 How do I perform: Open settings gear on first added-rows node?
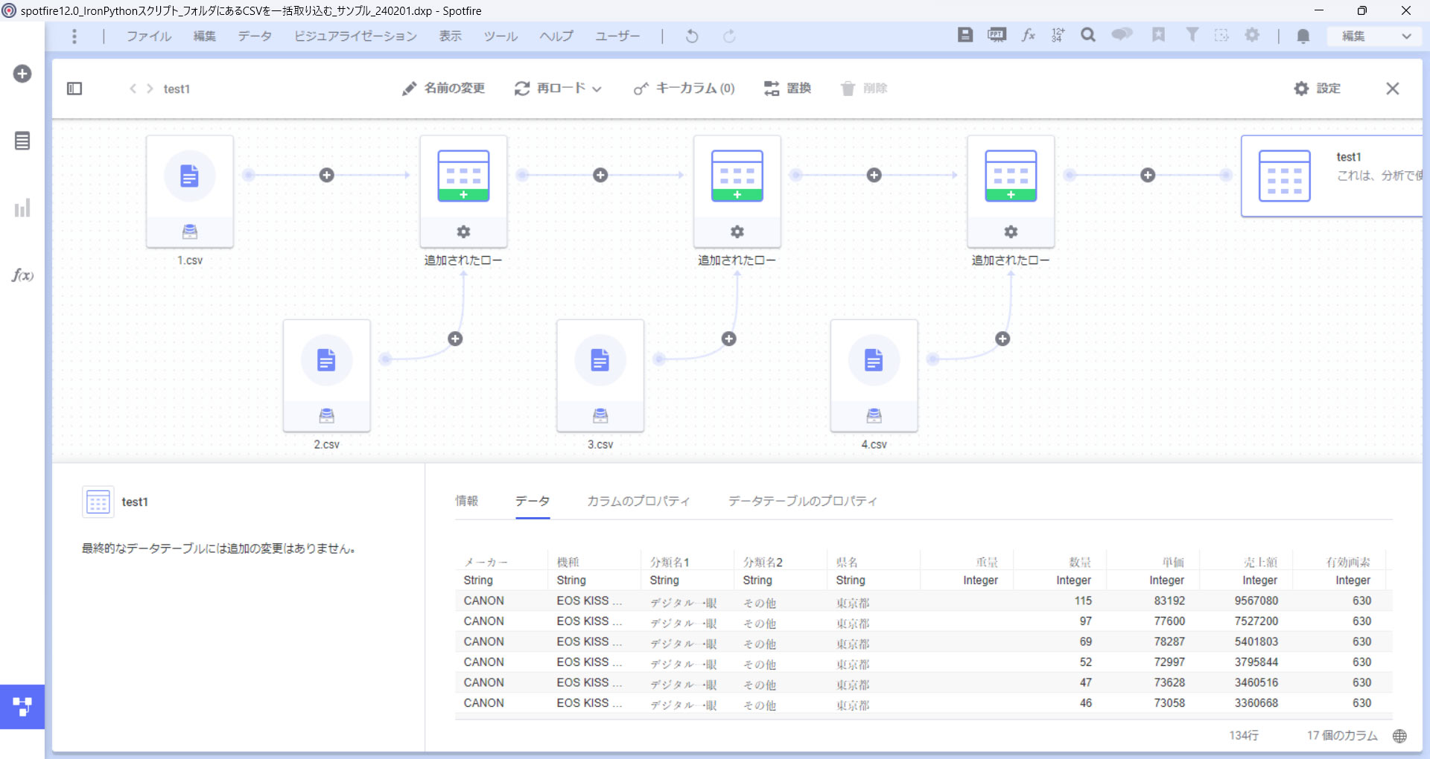[x=463, y=231]
